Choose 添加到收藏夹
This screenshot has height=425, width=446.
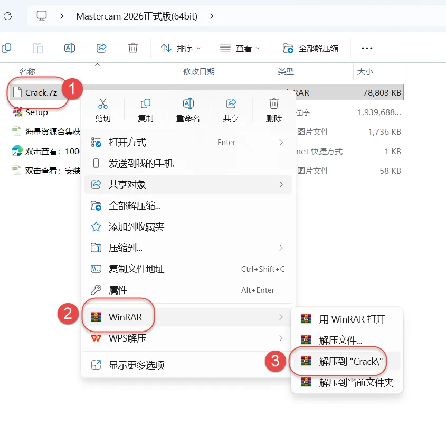tap(188, 226)
